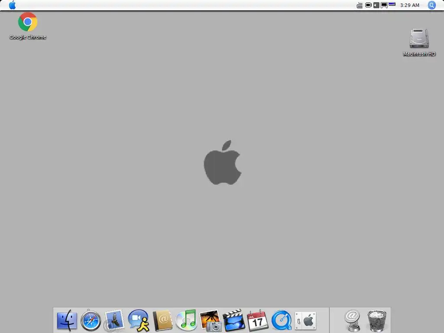Click the Spotlight search icon
The width and height of the screenshot is (444, 333).
tap(431, 5)
